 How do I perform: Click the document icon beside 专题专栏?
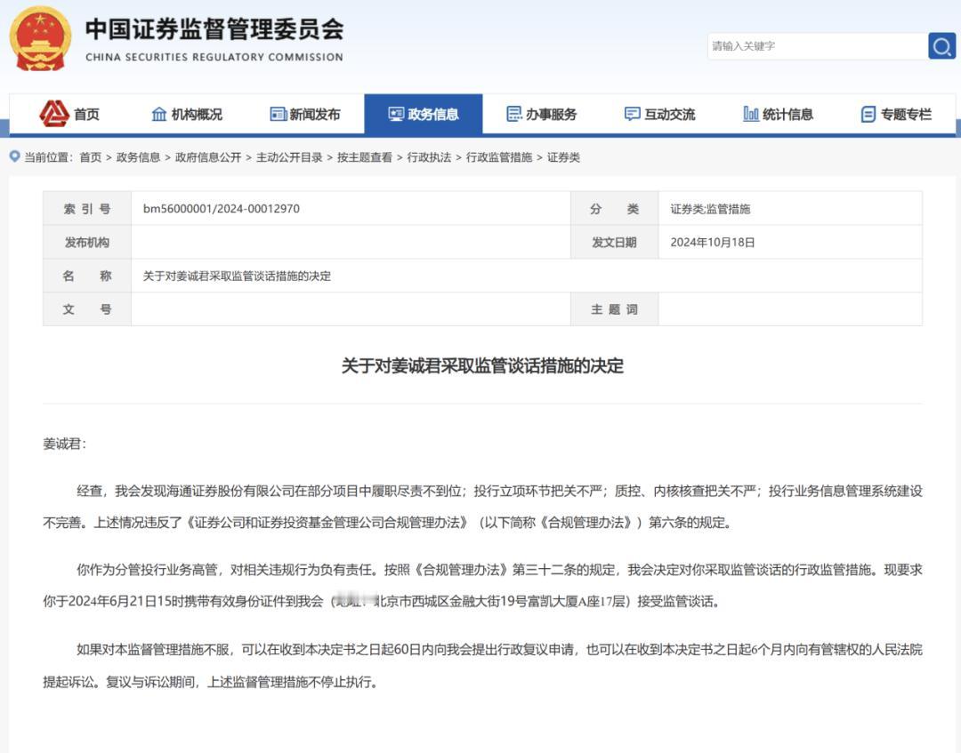pos(868,114)
